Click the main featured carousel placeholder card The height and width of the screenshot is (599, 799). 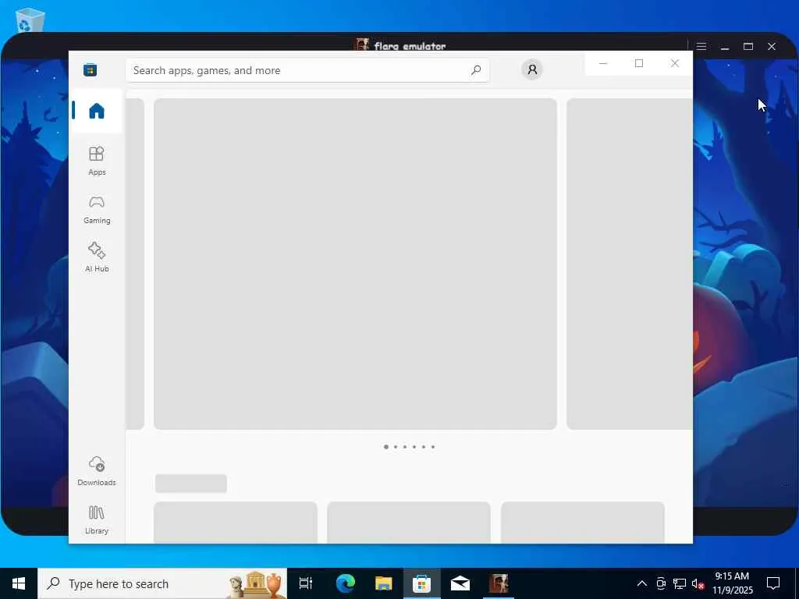[355, 264]
